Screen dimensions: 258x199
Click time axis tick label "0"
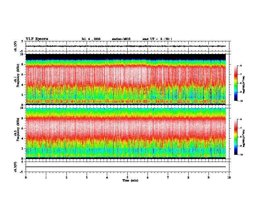click(x=26, y=178)
